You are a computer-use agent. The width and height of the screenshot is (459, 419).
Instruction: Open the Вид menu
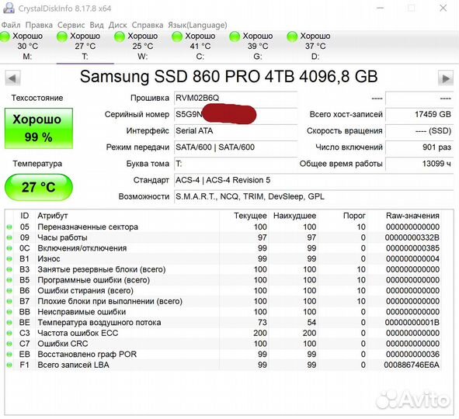point(96,25)
